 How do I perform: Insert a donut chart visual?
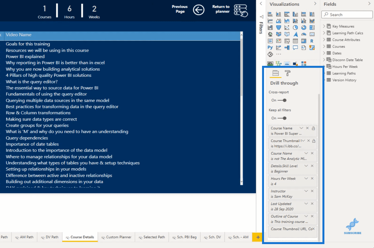tap(304, 28)
